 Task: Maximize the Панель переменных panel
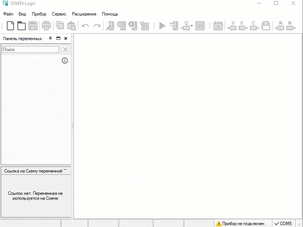tap(58, 39)
